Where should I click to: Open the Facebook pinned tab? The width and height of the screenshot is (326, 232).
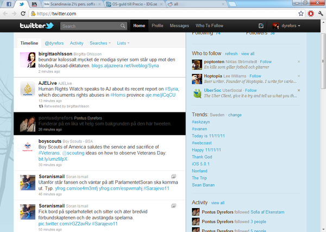[9, 4]
